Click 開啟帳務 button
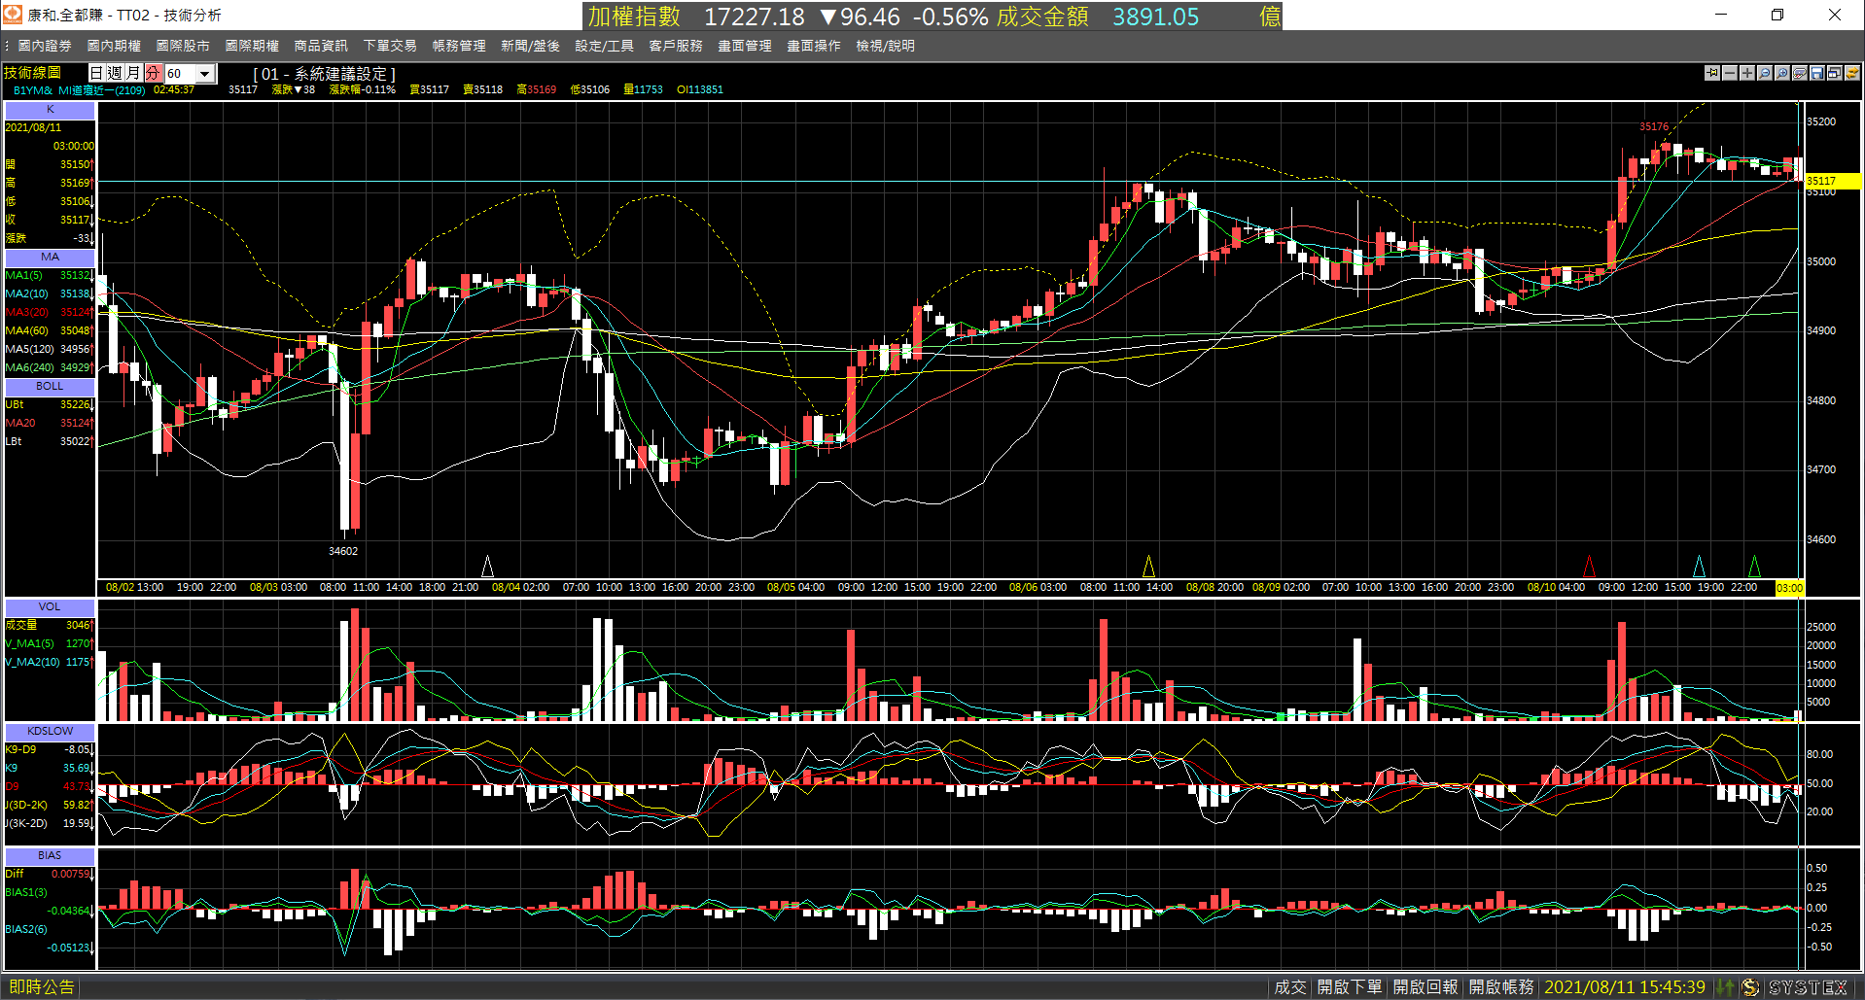The height and width of the screenshot is (1000, 1865). pyautogui.click(x=1501, y=987)
